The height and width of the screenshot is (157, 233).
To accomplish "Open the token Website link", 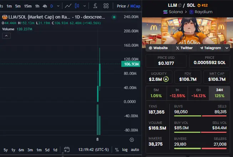I will tap(158, 48).
